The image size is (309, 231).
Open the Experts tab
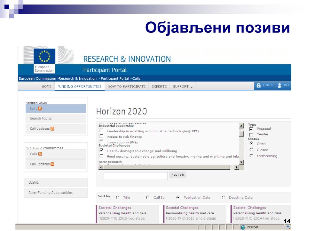(159, 86)
